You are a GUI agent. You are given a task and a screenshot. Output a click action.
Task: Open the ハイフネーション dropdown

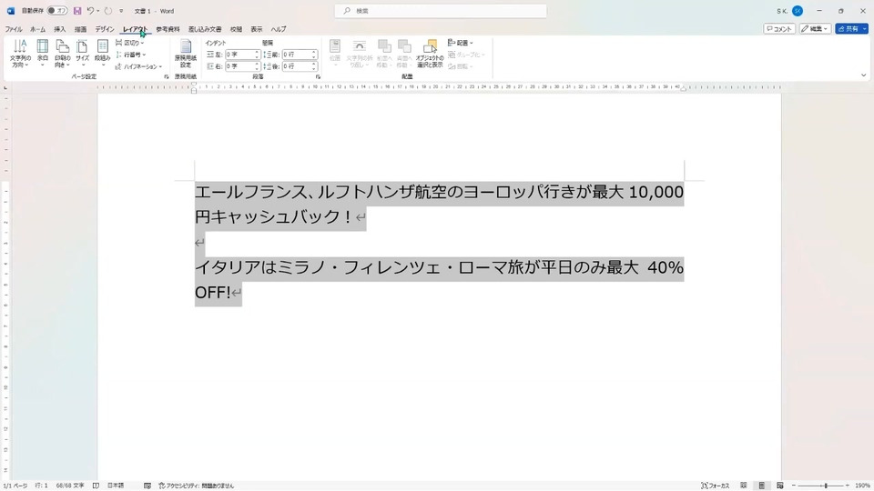coord(138,66)
